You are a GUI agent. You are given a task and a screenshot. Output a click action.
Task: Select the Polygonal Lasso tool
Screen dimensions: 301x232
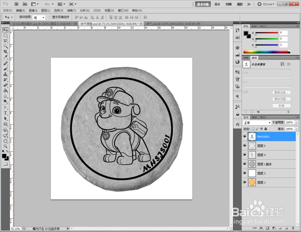[5, 41]
